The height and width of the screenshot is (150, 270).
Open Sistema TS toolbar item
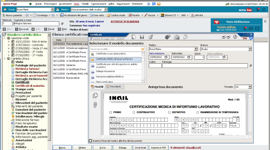point(169,15)
